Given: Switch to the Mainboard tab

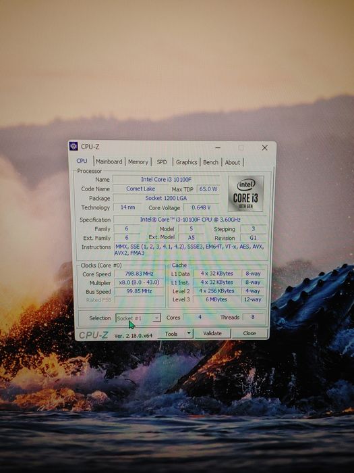Looking at the screenshot, I should (109, 161).
